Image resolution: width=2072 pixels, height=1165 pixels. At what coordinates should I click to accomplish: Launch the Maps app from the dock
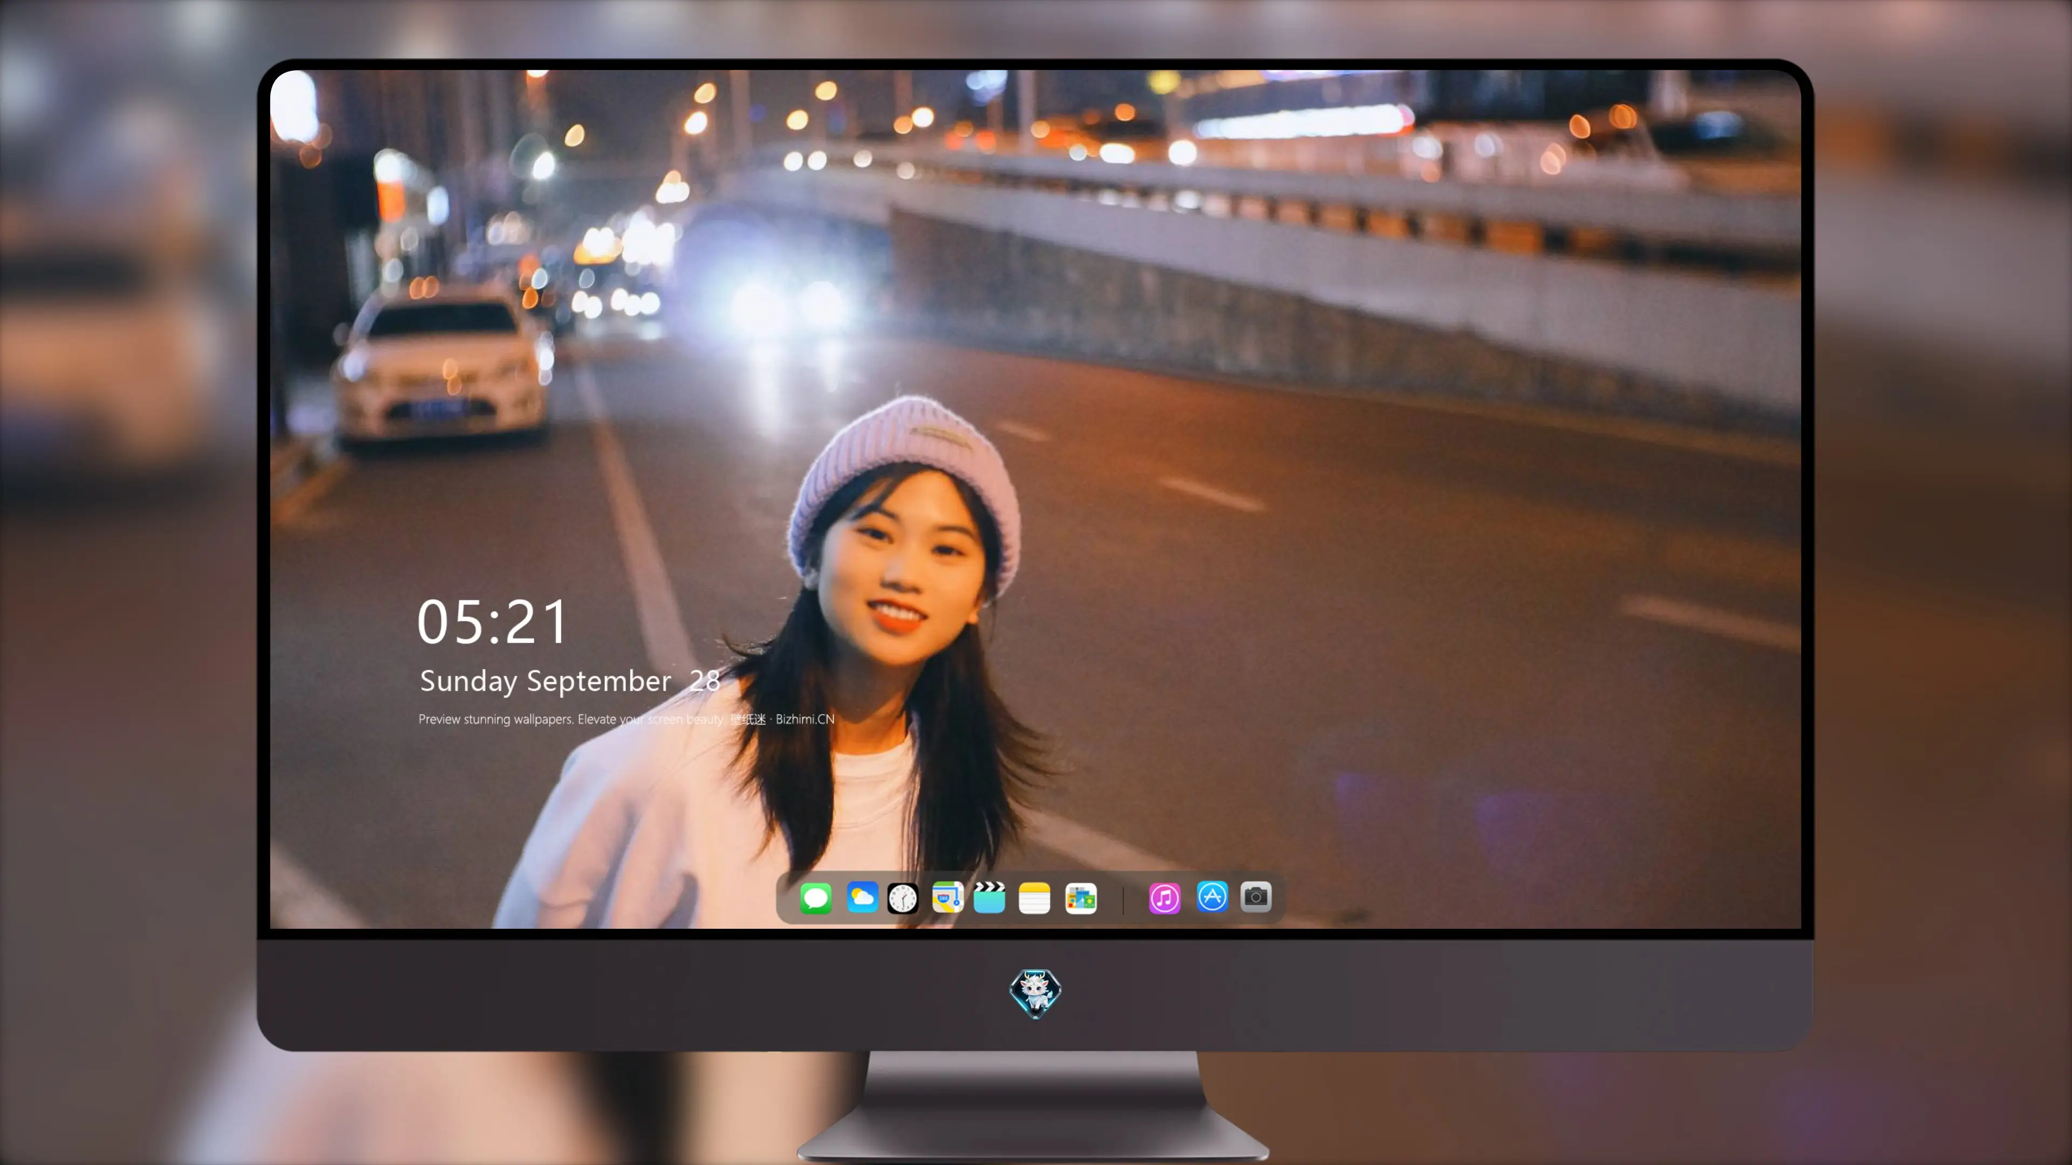[x=947, y=898]
